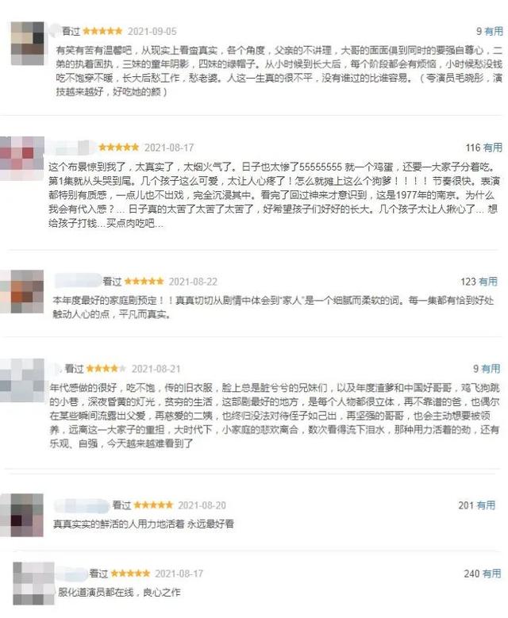Click the review text 服化道演员都在线
Viewport: 508px width, 618px height.
tap(96, 592)
